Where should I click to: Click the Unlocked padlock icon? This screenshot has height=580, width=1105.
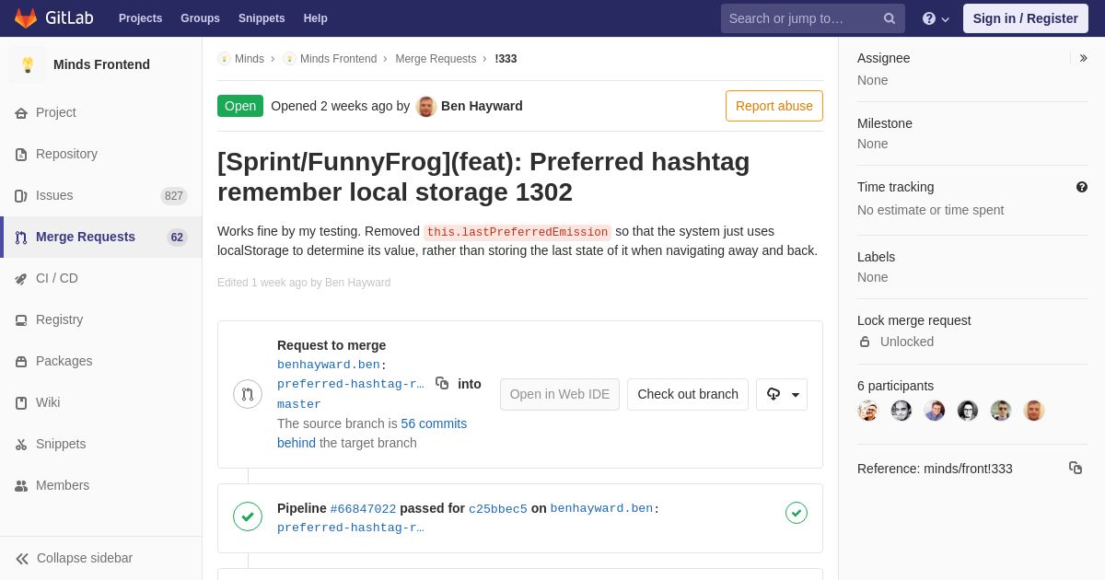(865, 342)
